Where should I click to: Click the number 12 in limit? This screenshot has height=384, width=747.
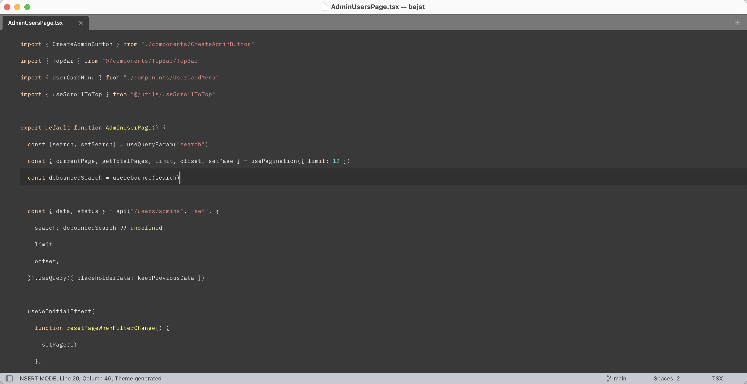tap(336, 161)
